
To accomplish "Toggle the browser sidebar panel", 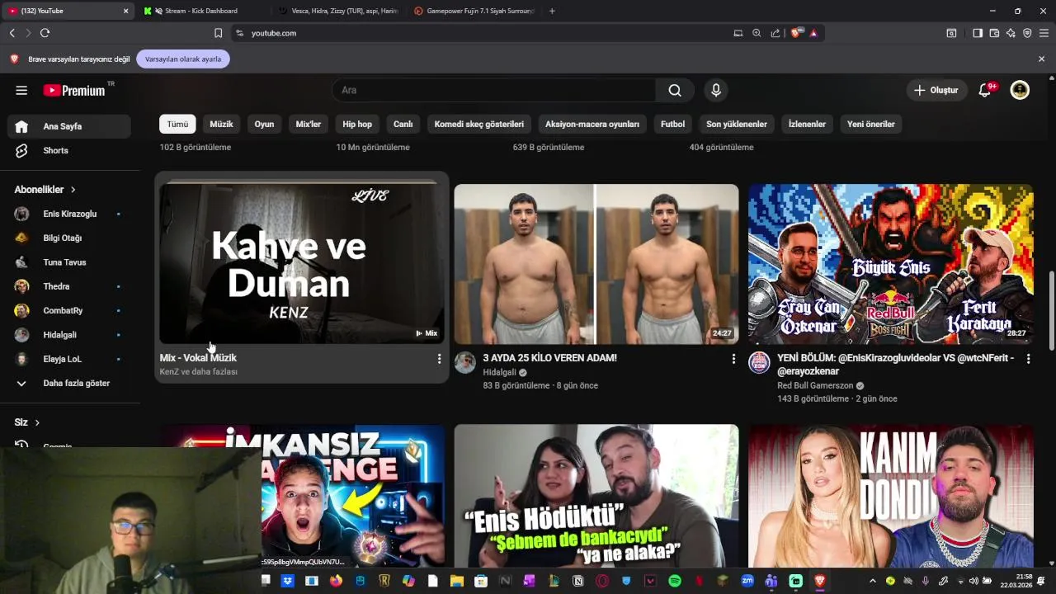I will (x=978, y=33).
